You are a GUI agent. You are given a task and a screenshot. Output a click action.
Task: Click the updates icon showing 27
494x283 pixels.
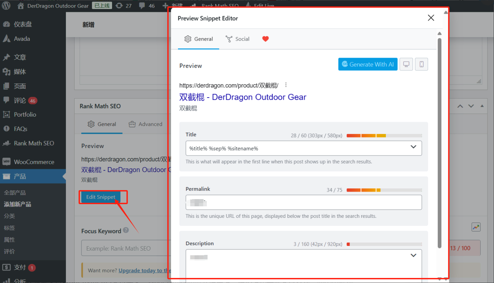pyautogui.click(x=124, y=6)
